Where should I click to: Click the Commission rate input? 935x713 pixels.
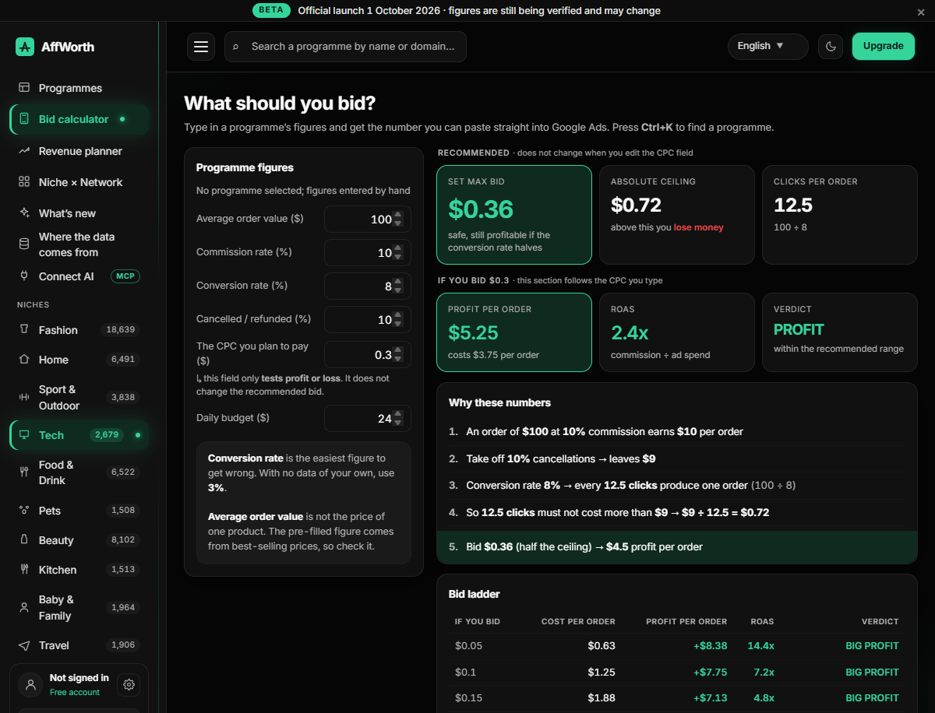pos(367,253)
